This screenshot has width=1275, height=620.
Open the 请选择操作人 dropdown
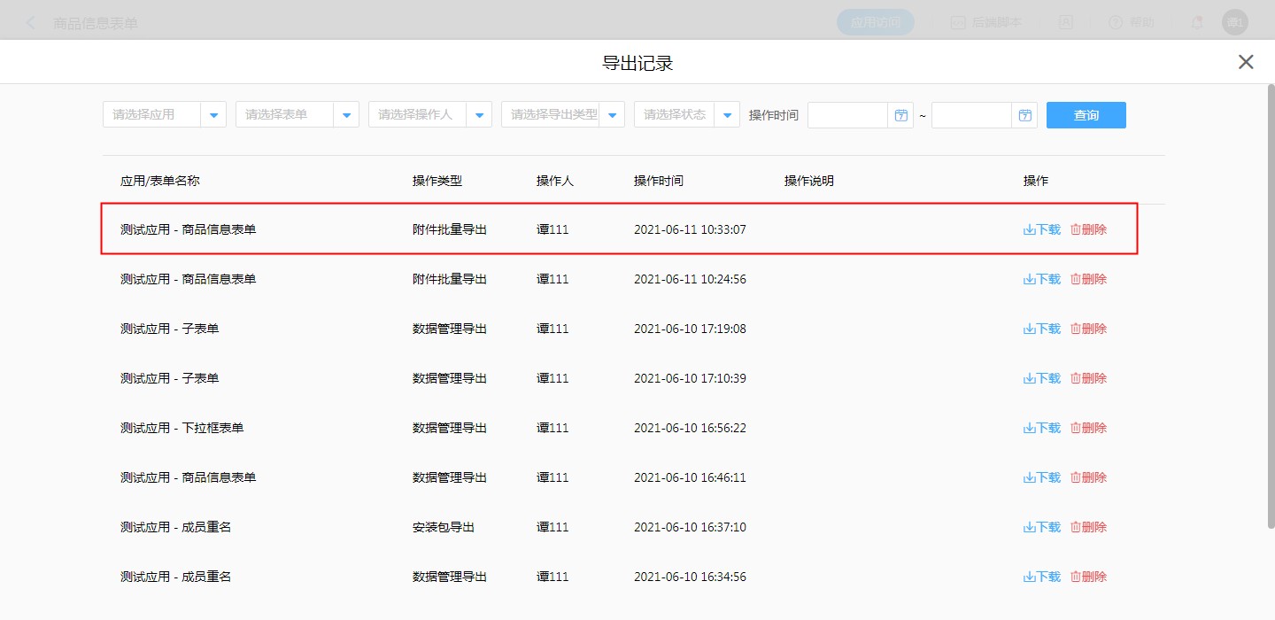479,115
